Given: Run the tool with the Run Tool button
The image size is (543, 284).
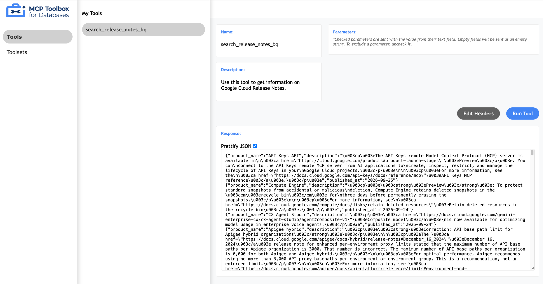Looking at the screenshot, I should pos(522,113).
